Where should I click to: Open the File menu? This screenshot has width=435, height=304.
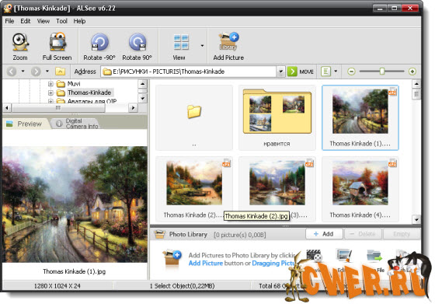coord(9,21)
